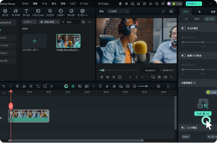Click the marker shield icon in timeline toolbar
The width and height of the screenshot is (217, 143).
click(100, 86)
